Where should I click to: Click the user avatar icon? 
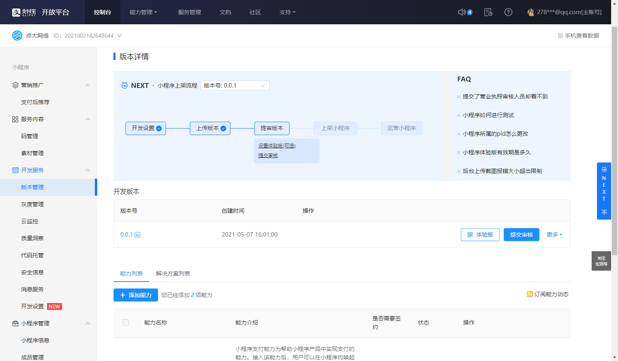pos(530,12)
